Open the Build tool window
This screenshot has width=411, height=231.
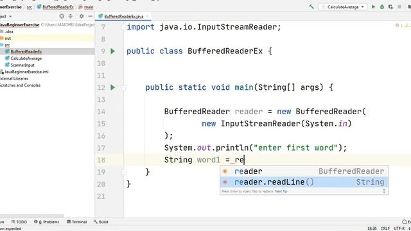[x=101, y=222]
